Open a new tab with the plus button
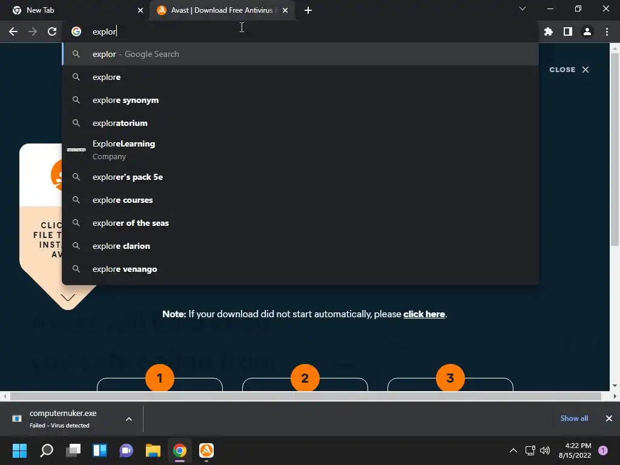 click(308, 10)
